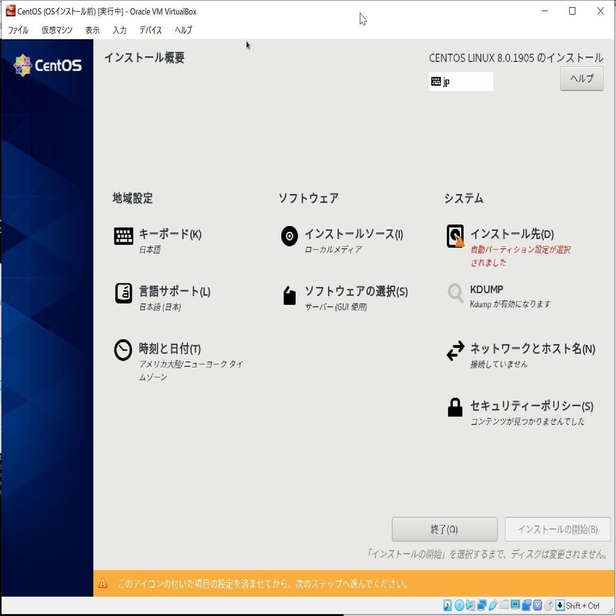This screenshot has width=616, height=616.
Task: Click the optical drive status icon
Action: [460, 605]
